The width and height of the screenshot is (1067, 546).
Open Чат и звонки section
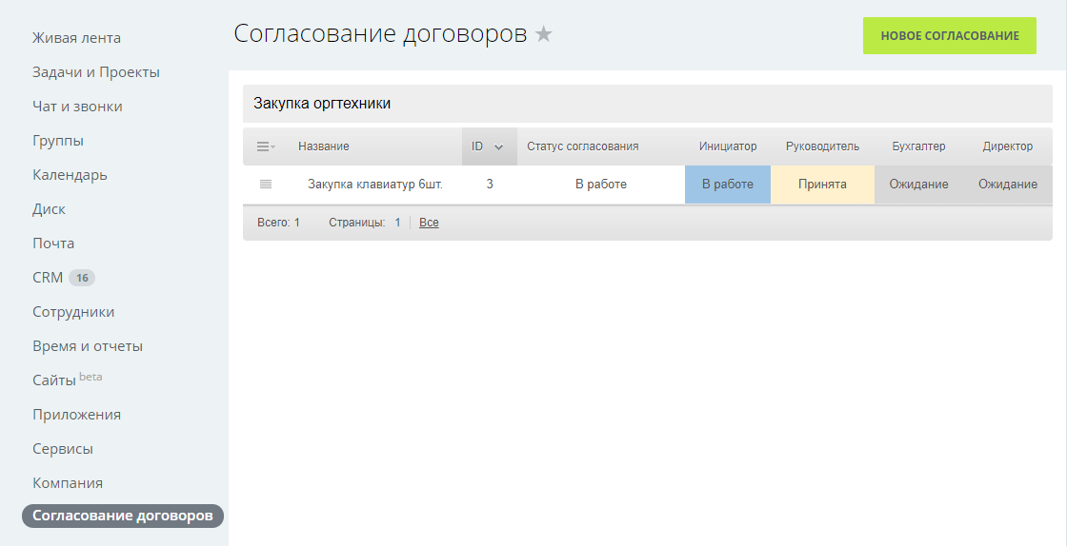point(77,107)
